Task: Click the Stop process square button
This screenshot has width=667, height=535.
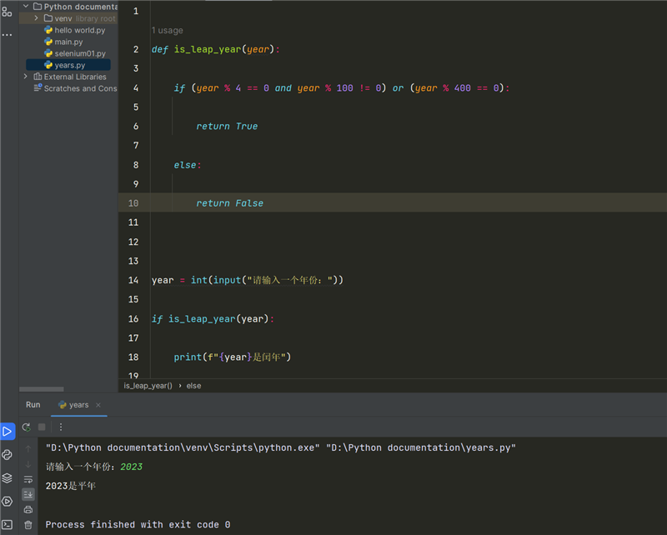Action: click(x=42, y=427)
